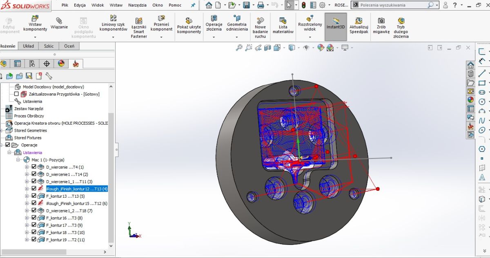
Task: Expand the Stored Geometries tree node
Action: tap(1, 130)
